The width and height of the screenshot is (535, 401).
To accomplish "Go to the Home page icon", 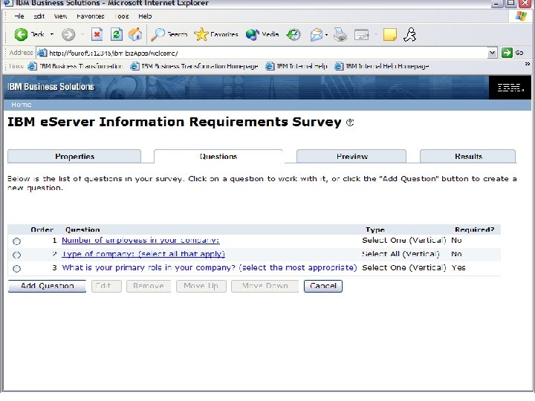I will (135, 34).
